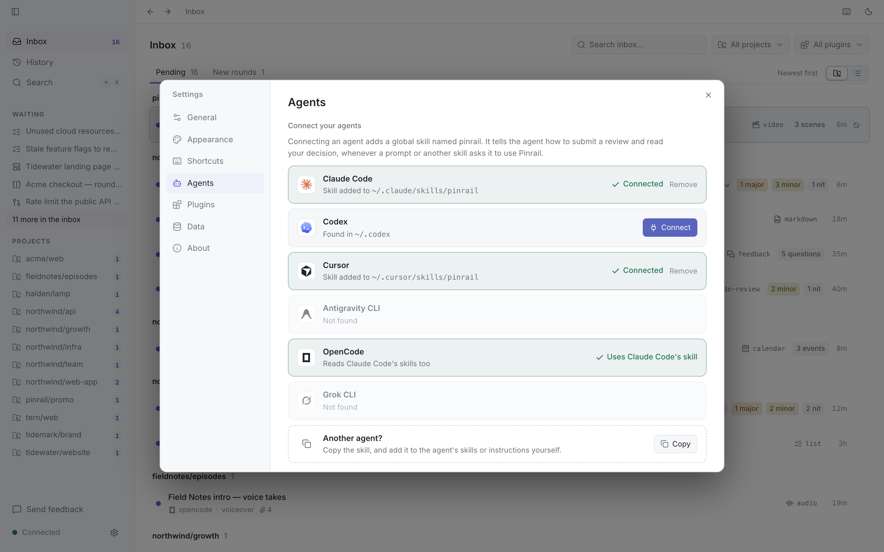Close the Settings dialog
Viewport: 884px width, 552px height.
pyautogui.click(x=708, y=95)
